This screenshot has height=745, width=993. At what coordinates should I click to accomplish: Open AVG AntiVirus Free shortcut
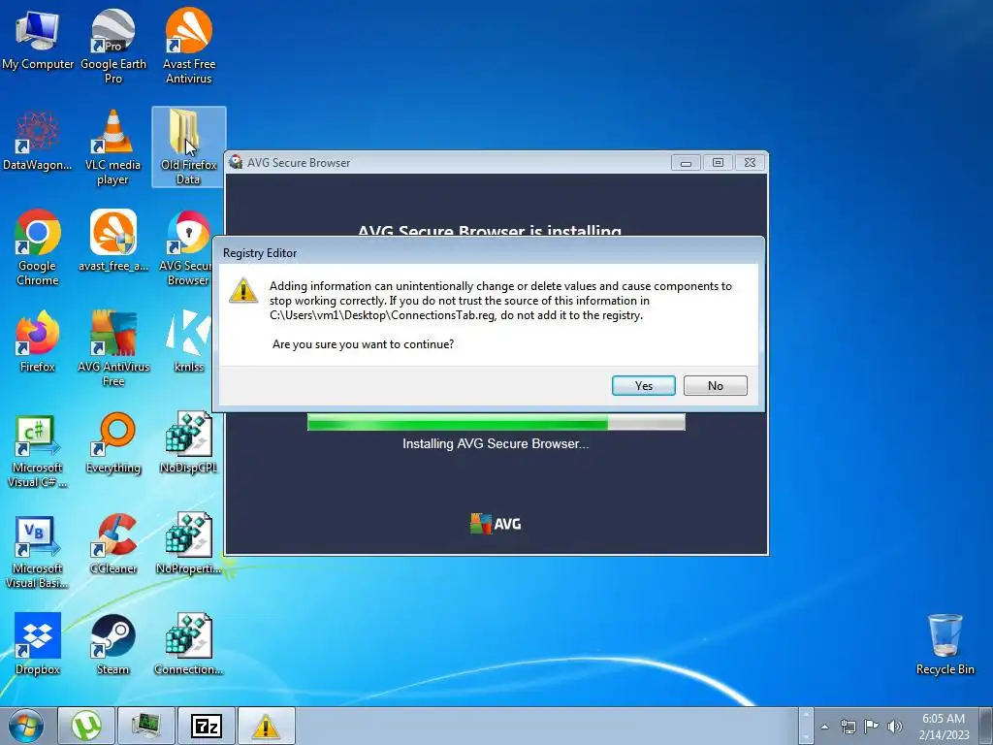pos(113,348)
